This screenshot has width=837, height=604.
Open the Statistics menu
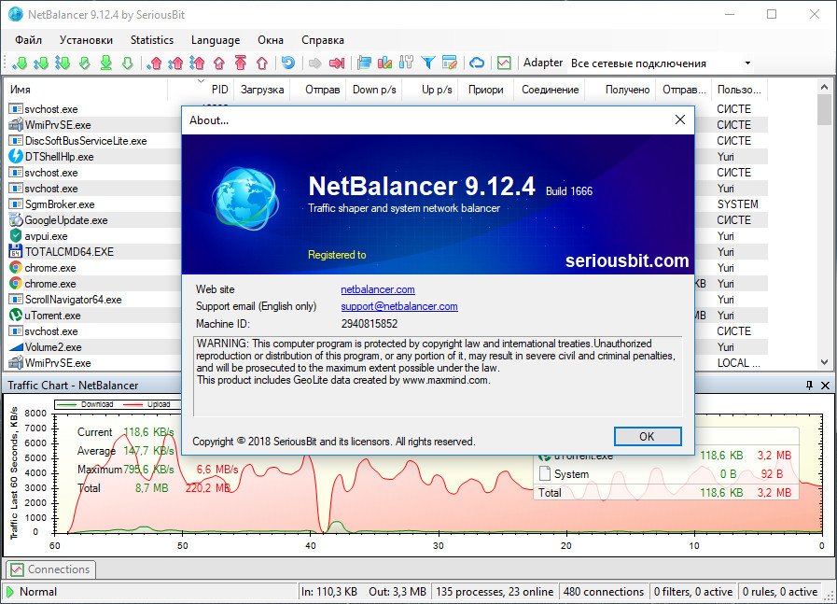152,40
